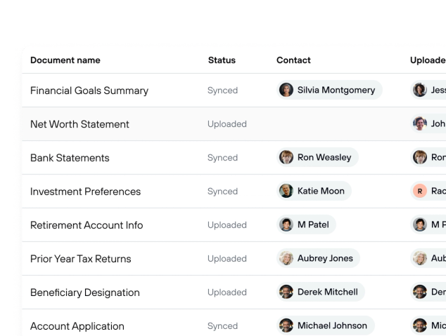Click uploader avatar in Net Worth Statement row
Image resolution: width=446 pixels, height=336 pixels.
420,123
